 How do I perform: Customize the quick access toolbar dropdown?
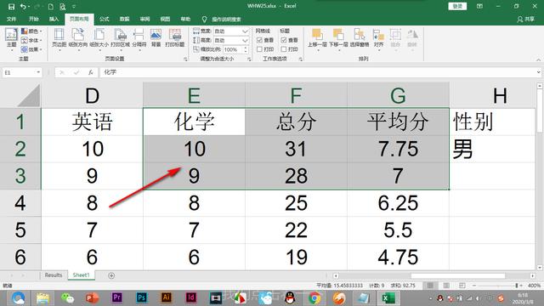pyautogui.click(x=74, y=6)
